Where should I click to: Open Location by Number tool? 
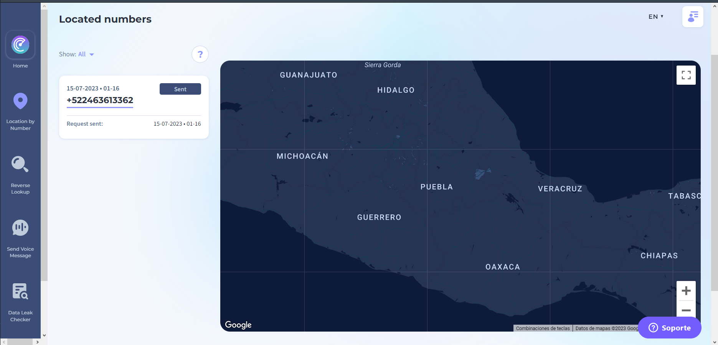(x=20, y=112)
